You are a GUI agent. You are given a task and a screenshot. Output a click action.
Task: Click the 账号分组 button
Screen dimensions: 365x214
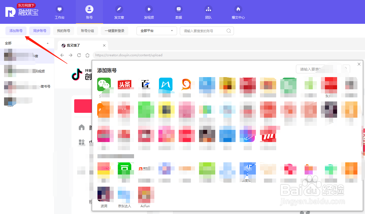point(87,31)
